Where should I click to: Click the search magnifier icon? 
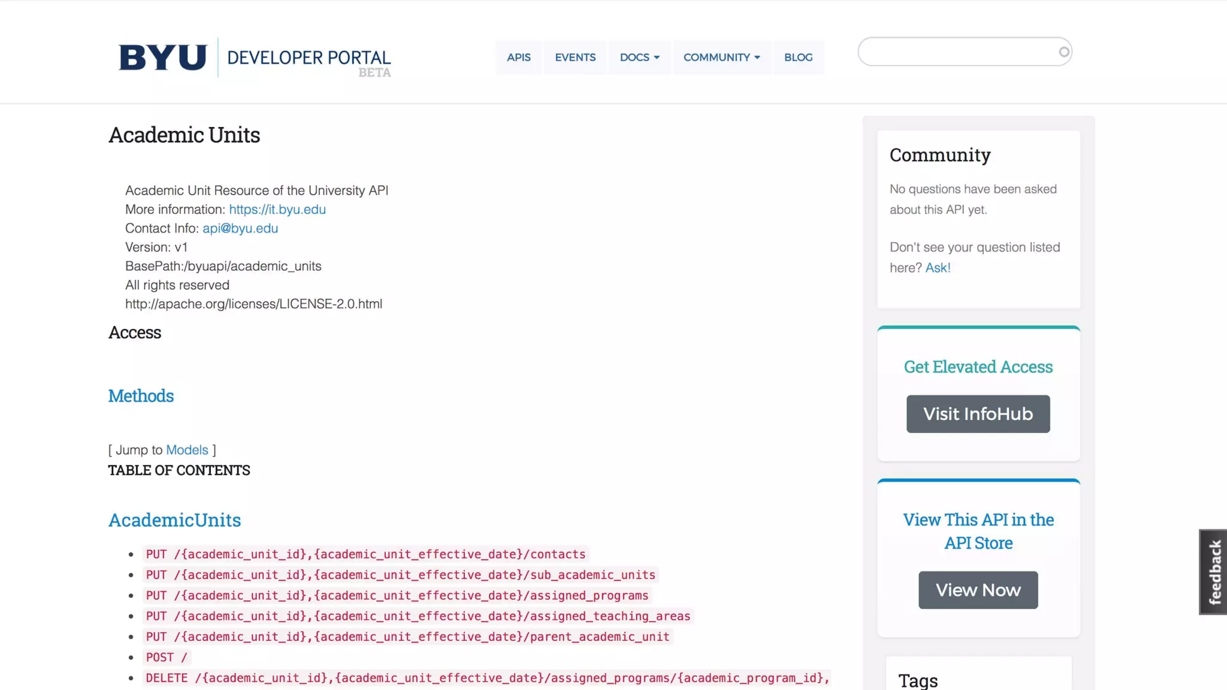point(1063,52)
